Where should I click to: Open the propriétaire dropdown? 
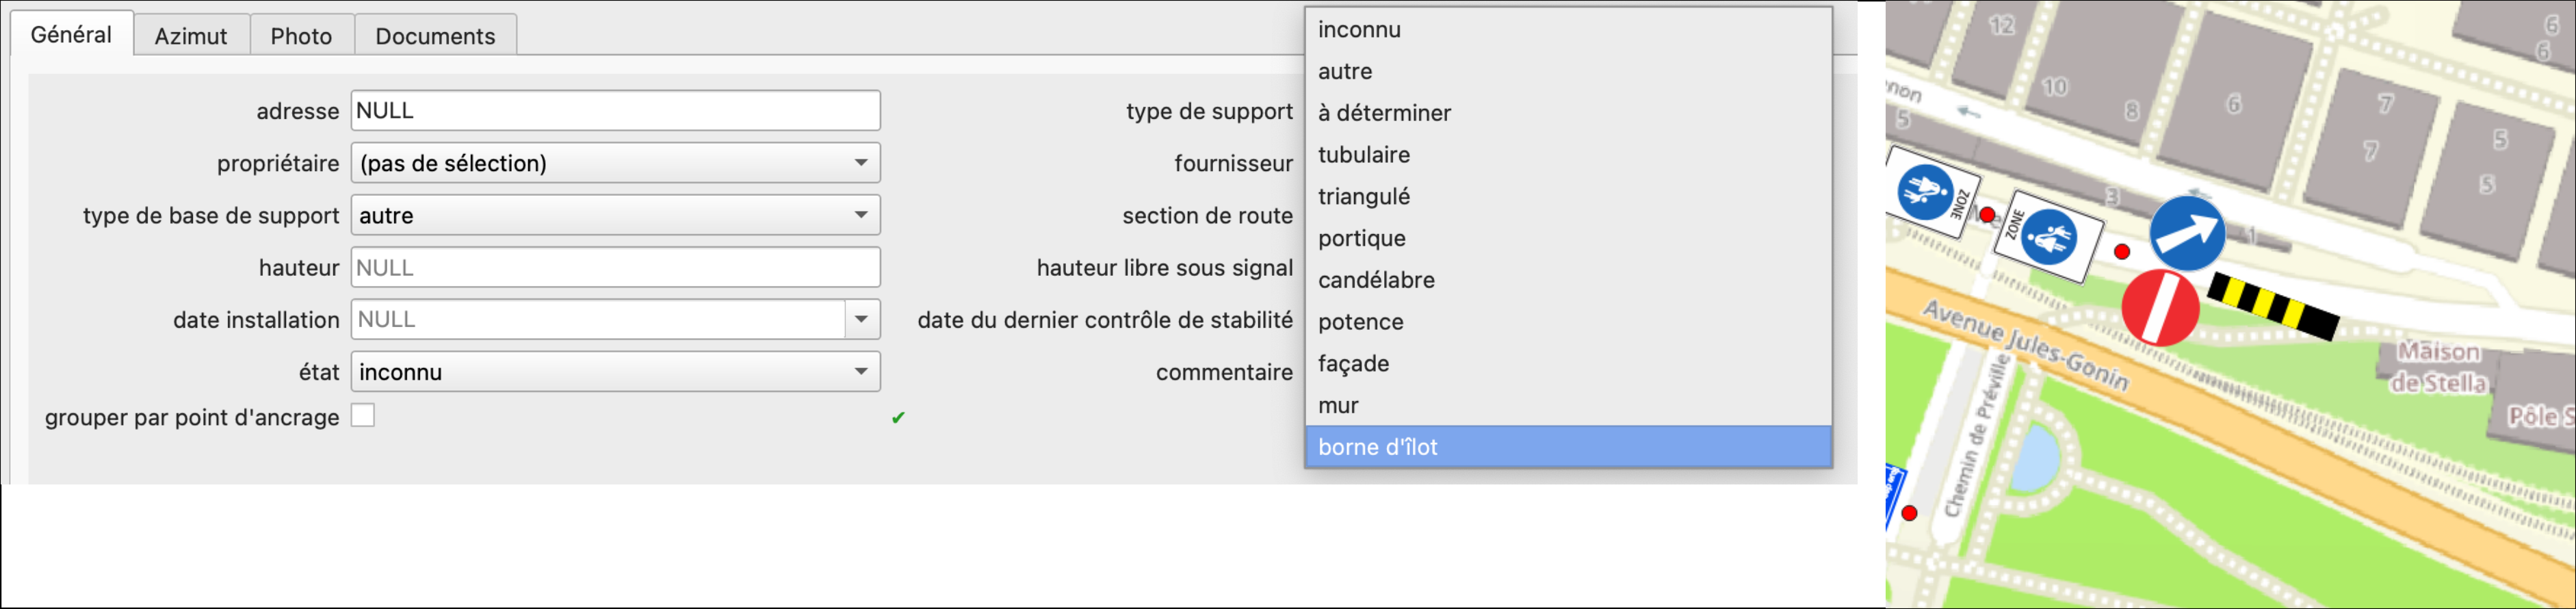[613, 162]
